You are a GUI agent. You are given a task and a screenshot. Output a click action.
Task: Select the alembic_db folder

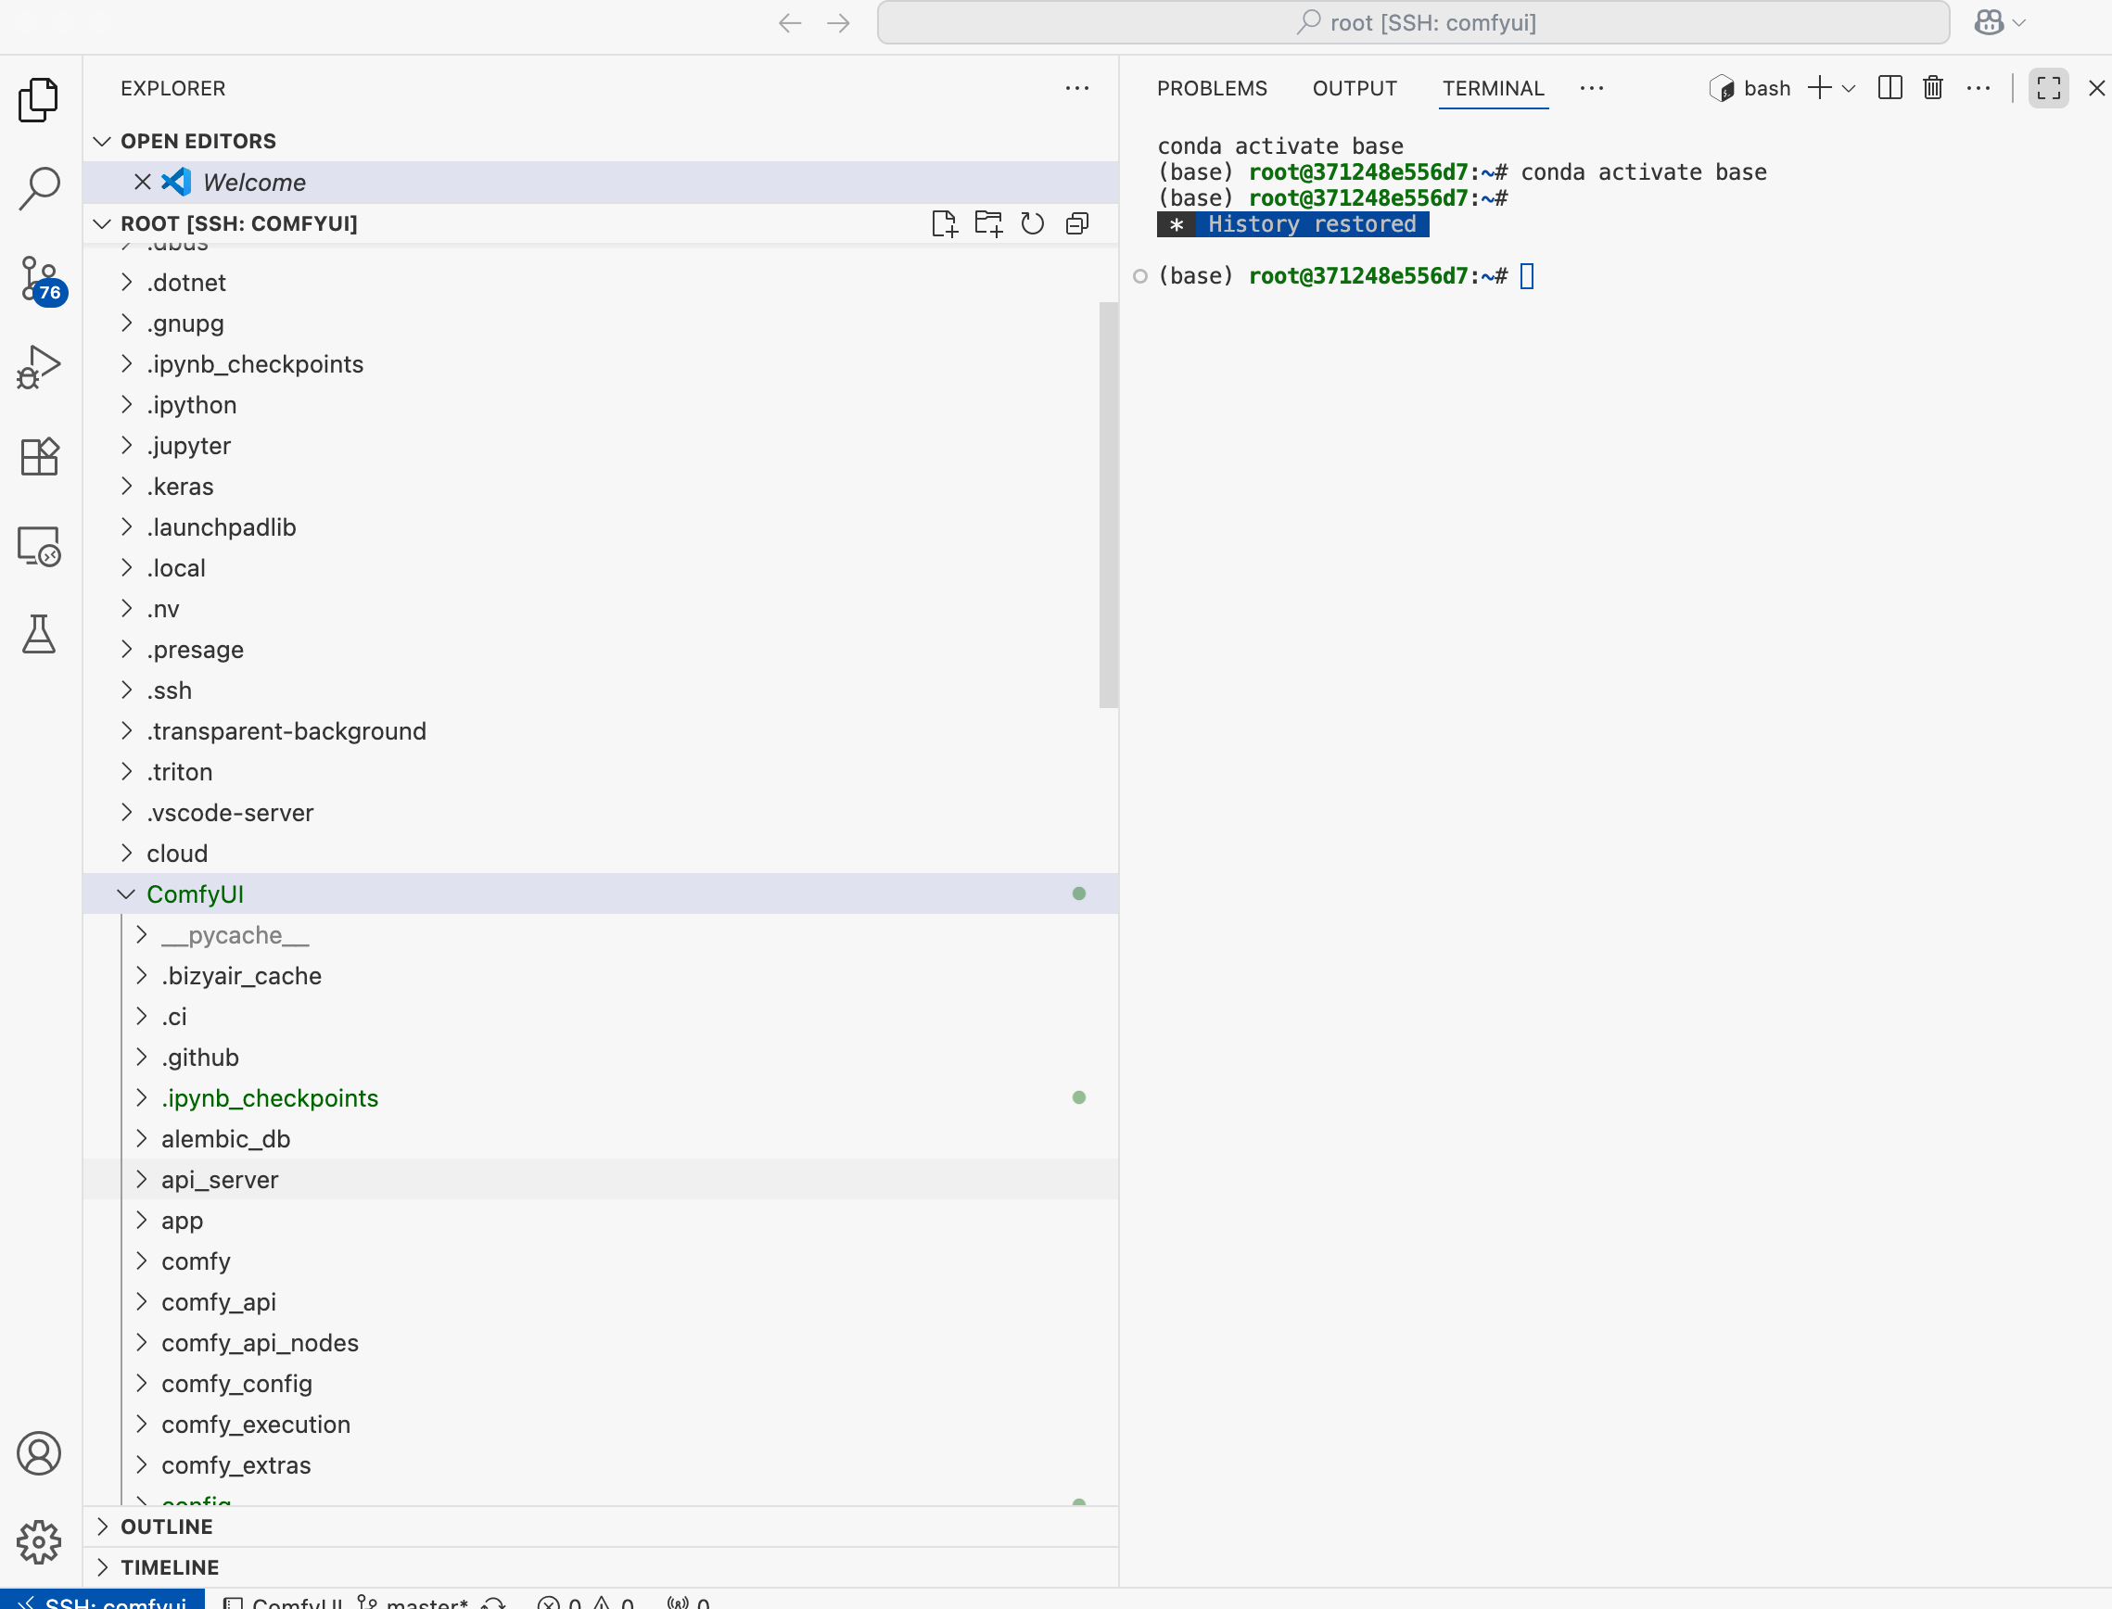pyautogui.click(x=601, y=1139)
